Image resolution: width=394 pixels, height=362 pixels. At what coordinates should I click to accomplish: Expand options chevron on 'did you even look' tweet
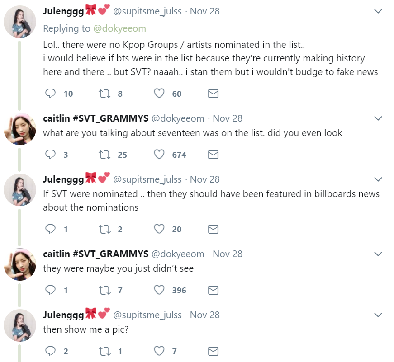click(x=378, y=118)
